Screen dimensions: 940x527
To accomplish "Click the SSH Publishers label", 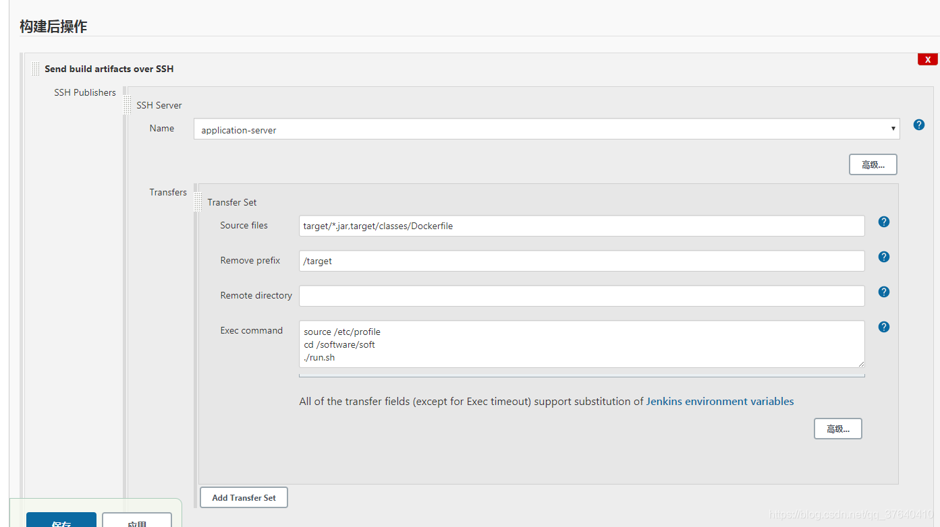I will tap(85, 92).
